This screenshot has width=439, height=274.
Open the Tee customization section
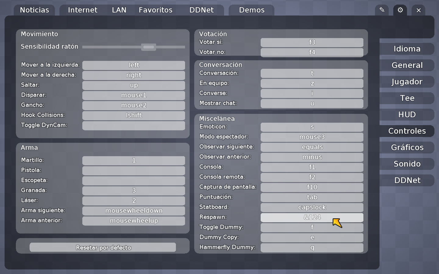[407, 98]
